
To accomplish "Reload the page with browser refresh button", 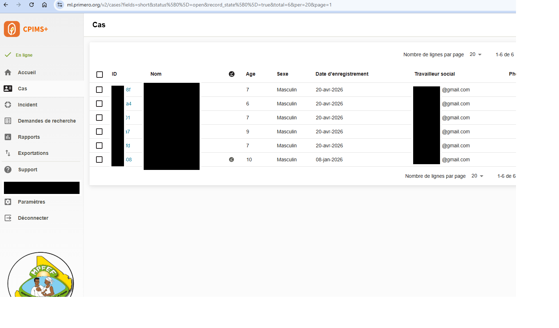I will pos(32,5).
